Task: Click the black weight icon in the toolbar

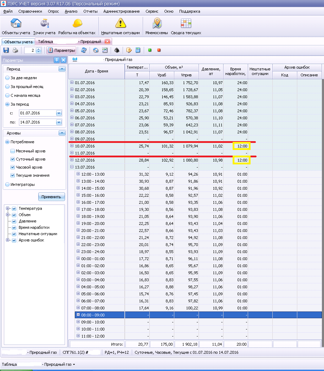Action: coord(117,50)
